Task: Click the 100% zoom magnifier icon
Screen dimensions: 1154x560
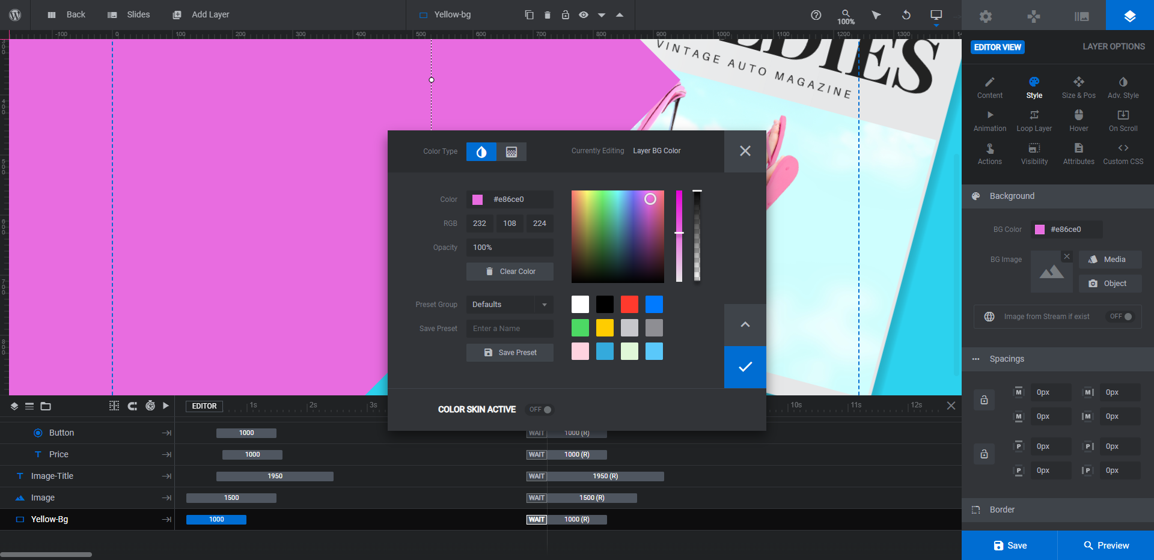Action: tap(846, 17)
